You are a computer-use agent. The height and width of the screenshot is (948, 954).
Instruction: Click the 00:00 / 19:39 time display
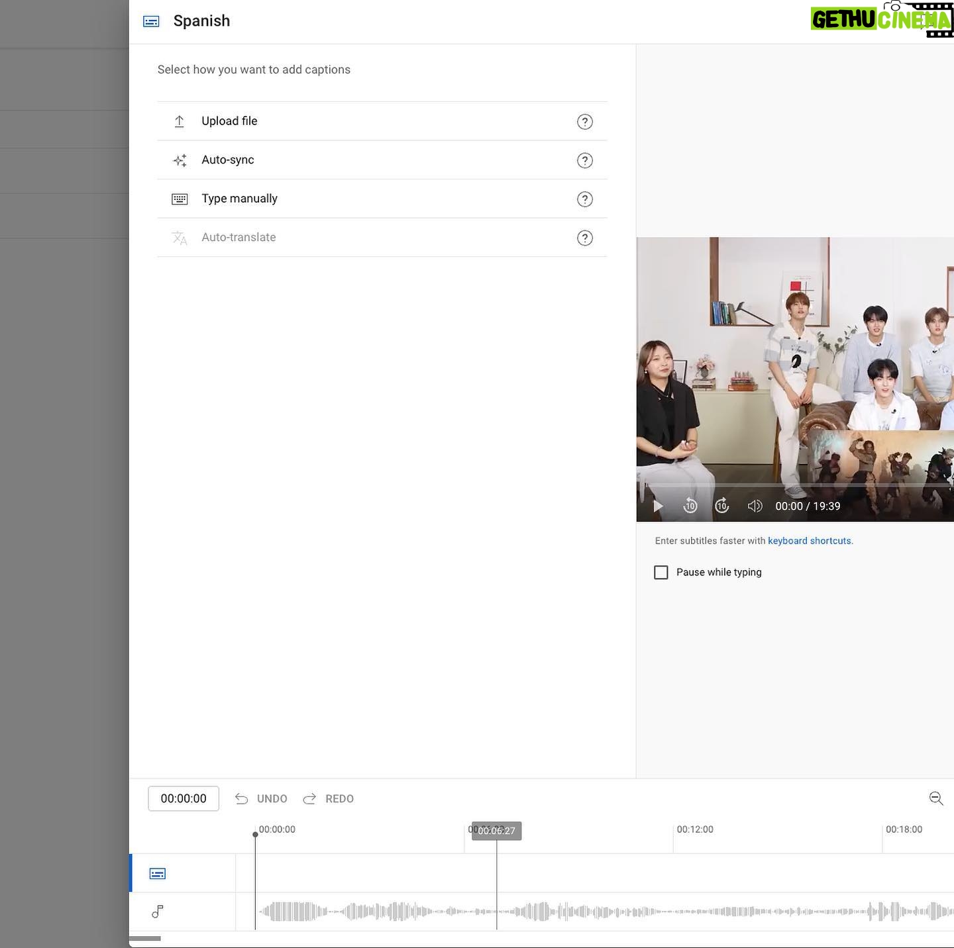coord(808,506)
